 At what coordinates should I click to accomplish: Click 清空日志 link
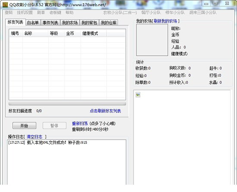click(34, 137)
